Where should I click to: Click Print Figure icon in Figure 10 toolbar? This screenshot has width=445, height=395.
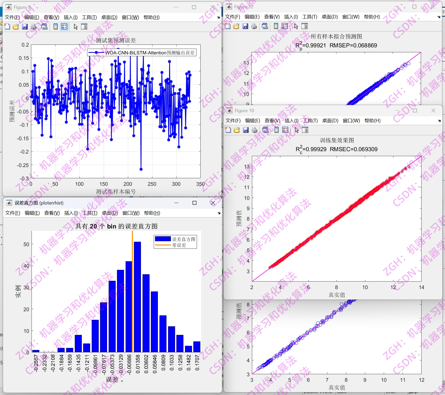(x=255, y=130)
